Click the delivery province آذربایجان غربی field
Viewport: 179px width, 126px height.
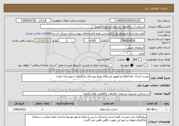click(127, 47)
